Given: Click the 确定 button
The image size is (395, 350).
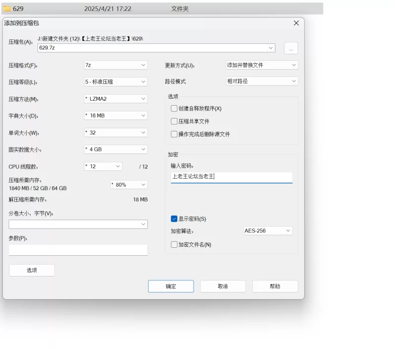Looking at the screenshot, I should tap(171, 286).
